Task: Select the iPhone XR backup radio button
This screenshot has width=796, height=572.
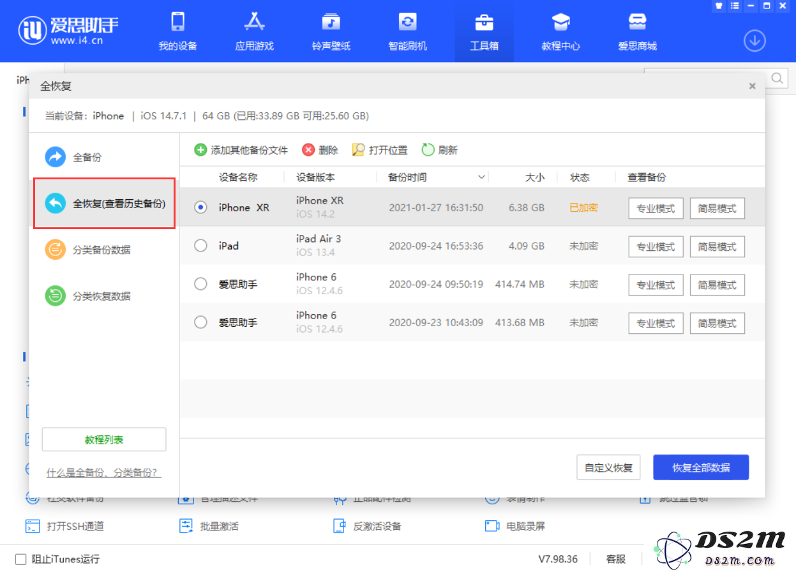Action: tap(201, 207)
